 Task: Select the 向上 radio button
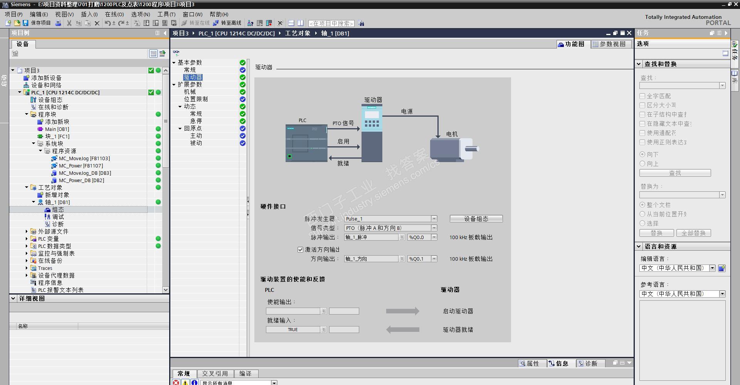642,164
